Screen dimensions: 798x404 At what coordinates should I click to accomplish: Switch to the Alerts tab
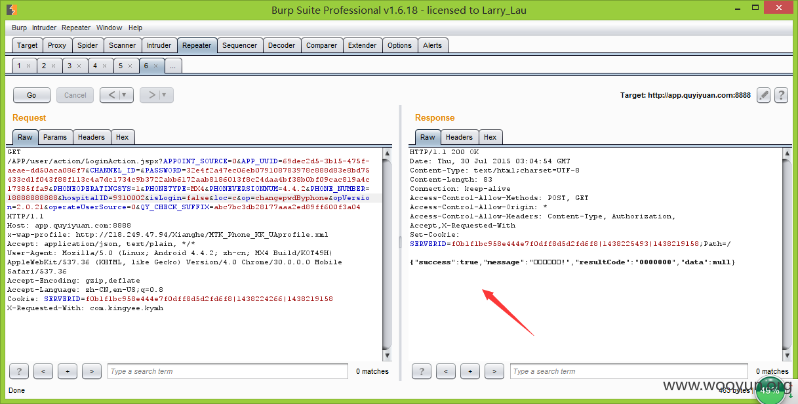[433, 45]
